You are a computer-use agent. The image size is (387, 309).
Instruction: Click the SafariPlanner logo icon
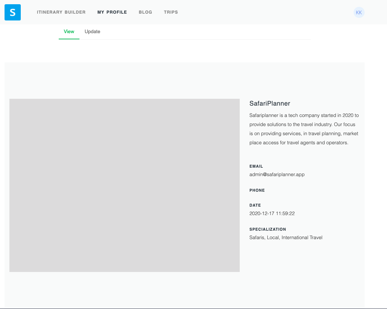pos(12,12)
